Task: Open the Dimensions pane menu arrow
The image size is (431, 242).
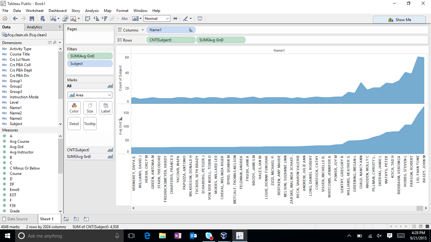Action: (x=60, y=43)
